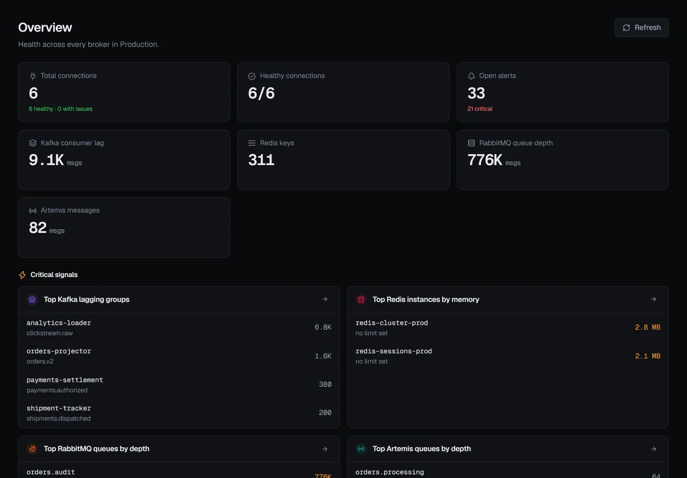Click the Refresh button
687x478 pixels.
[x=641, y=27]
